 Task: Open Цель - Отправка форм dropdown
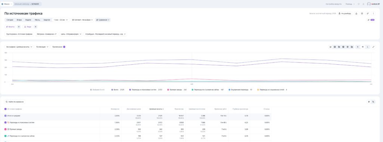71,34
